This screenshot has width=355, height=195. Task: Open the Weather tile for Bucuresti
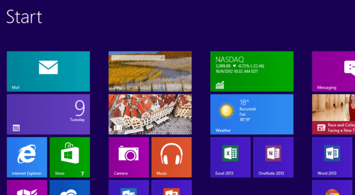coord(252,114)
